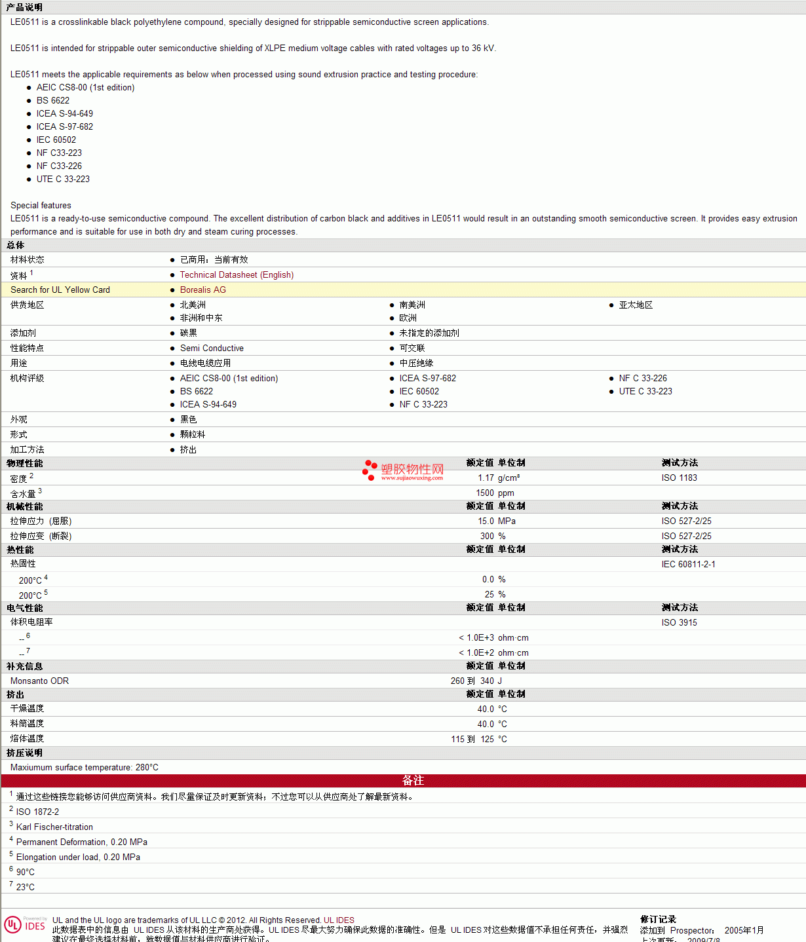Viewport: 806px width, 942px height.
Task: Click the 产品说明 section header
Action: pos(24,7)
